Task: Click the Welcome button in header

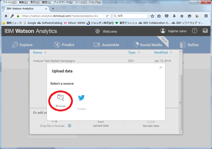Action: pyautogui.click(x=106, y=31)
